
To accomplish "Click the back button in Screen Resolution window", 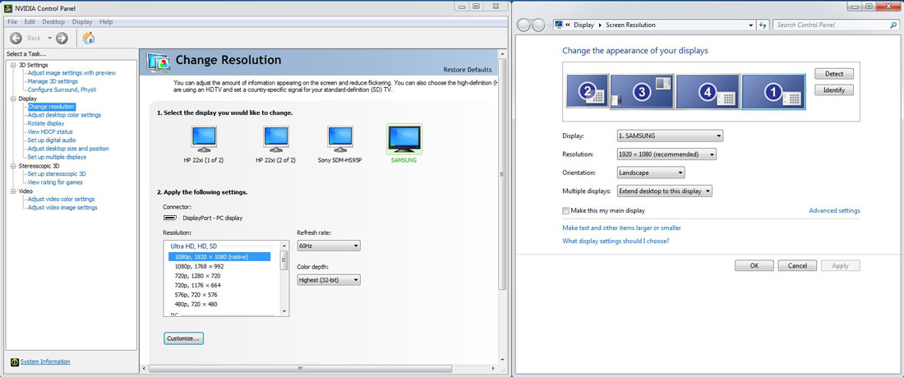I will pyautogui.click(x=524, y=25).
